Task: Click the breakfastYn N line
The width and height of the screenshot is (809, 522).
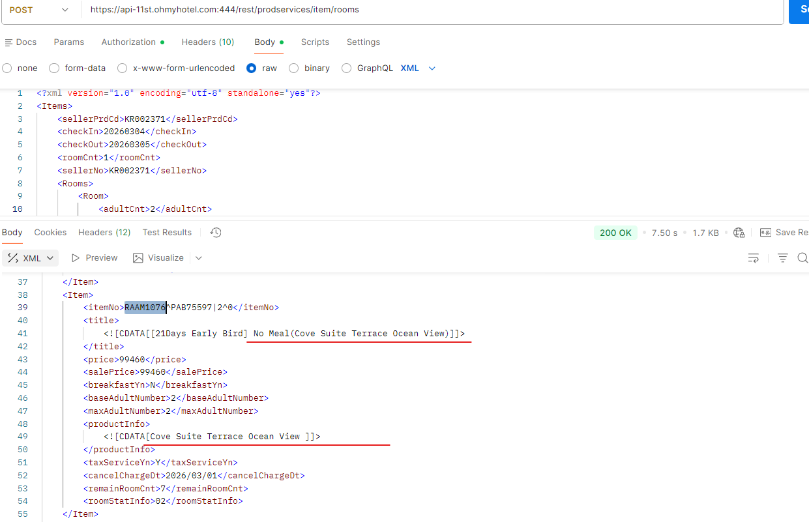Action: pyautogui.click(x=155, y=385)
